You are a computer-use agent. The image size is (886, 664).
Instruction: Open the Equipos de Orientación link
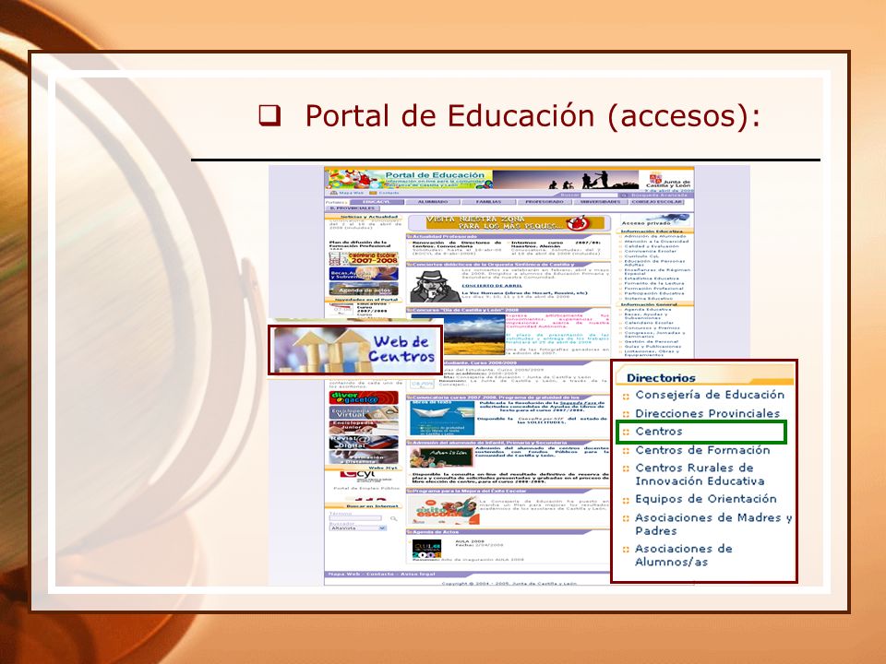pos(706,499)
